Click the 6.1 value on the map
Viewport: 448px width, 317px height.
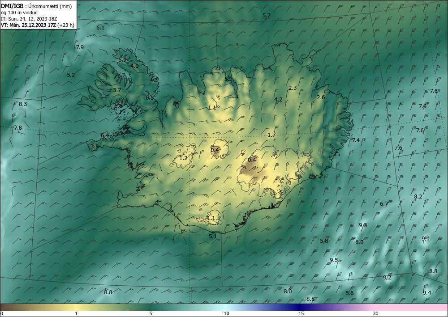(100, 28)
